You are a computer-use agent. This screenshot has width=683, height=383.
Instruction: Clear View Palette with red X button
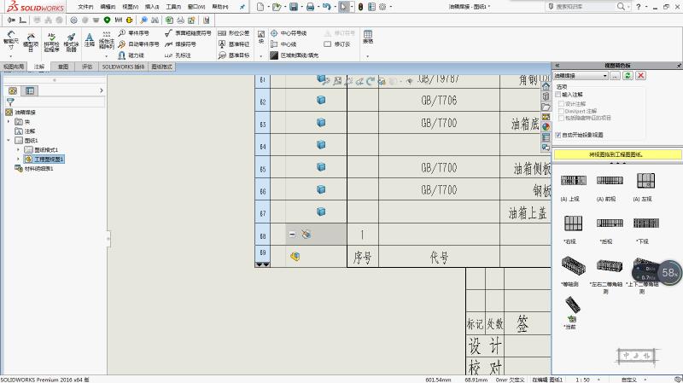click(640, 75)
